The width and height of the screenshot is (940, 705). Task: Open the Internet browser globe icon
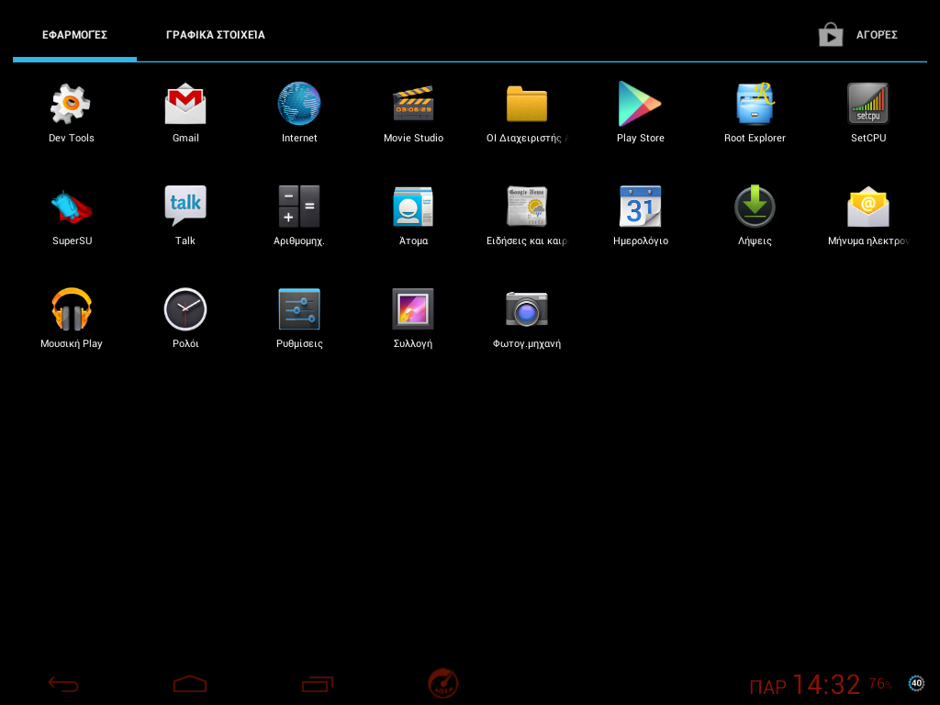[299, 104]
